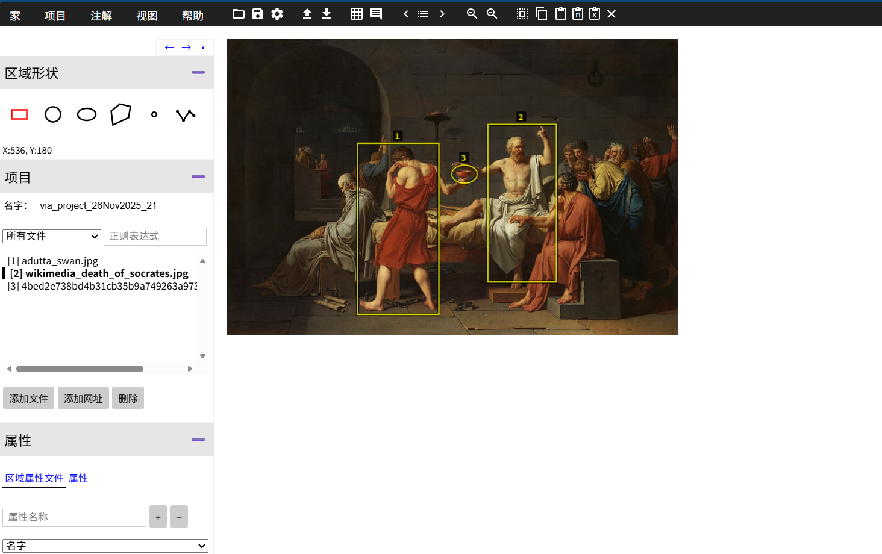This screenshot has width=882, height=554.
Task: Click the left arrow in sidebar header
Action: [x=169, y=48]
